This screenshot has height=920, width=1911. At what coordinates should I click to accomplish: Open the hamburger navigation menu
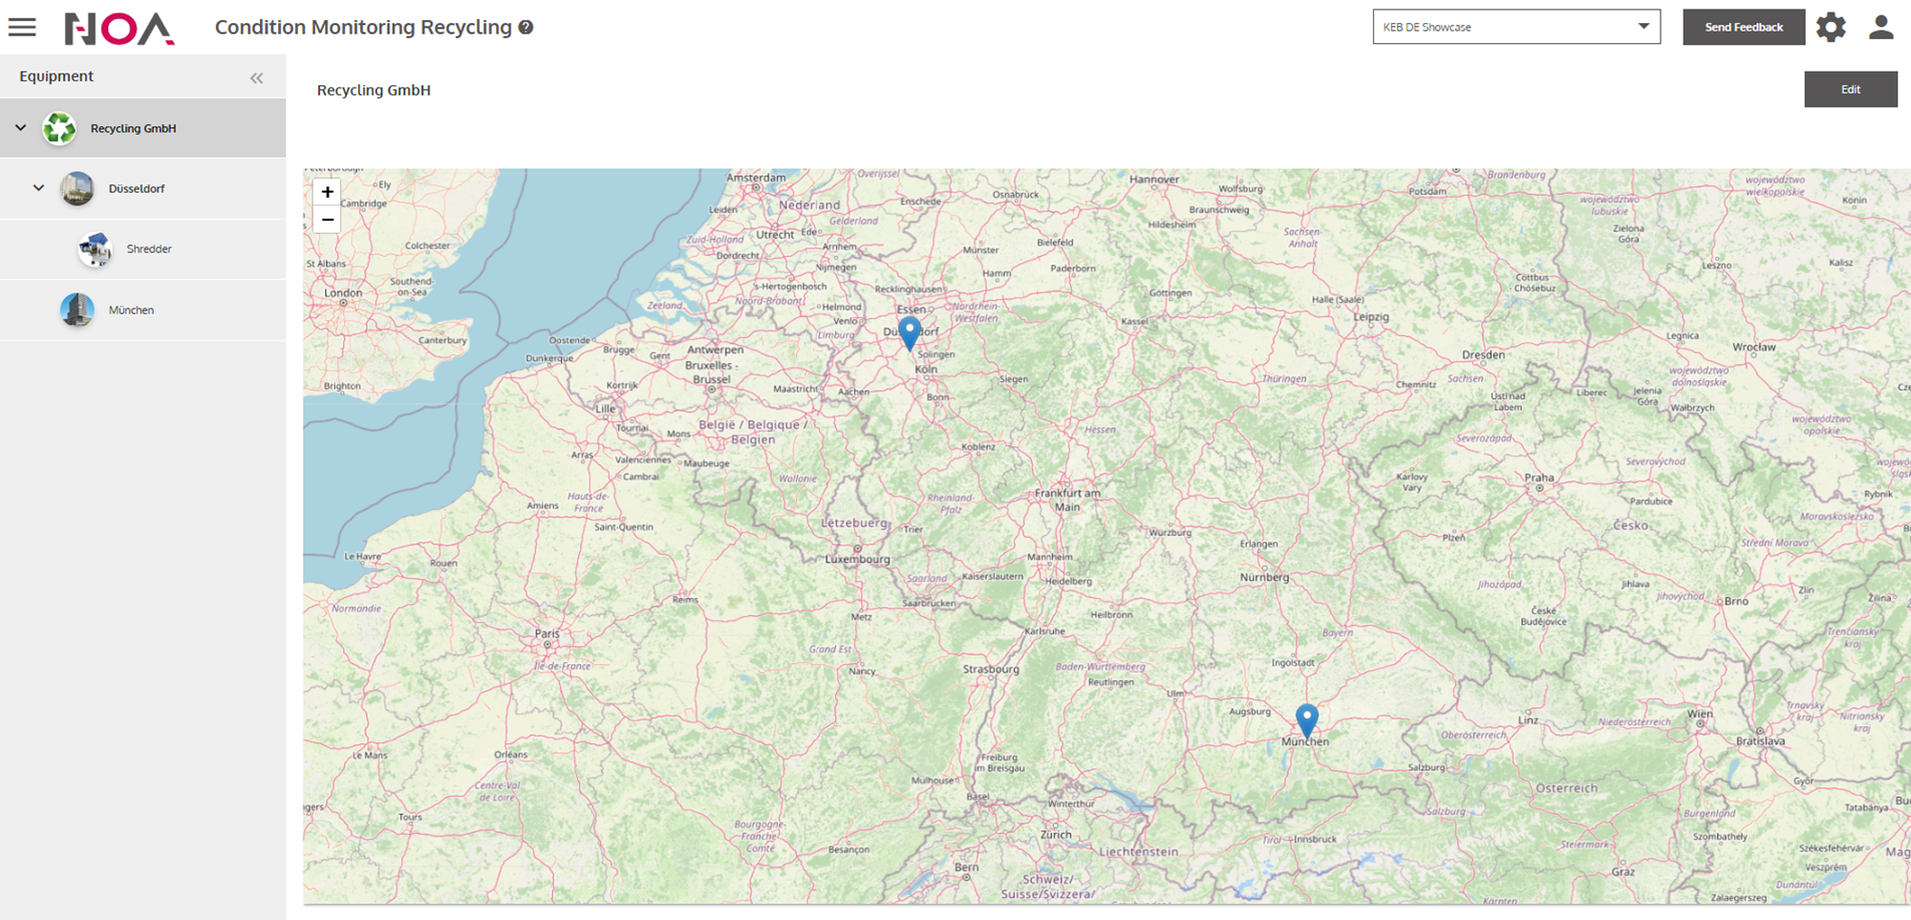coord(22,28)
